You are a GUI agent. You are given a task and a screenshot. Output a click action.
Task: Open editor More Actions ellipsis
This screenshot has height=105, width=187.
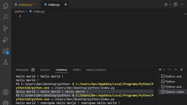point(181,4)
